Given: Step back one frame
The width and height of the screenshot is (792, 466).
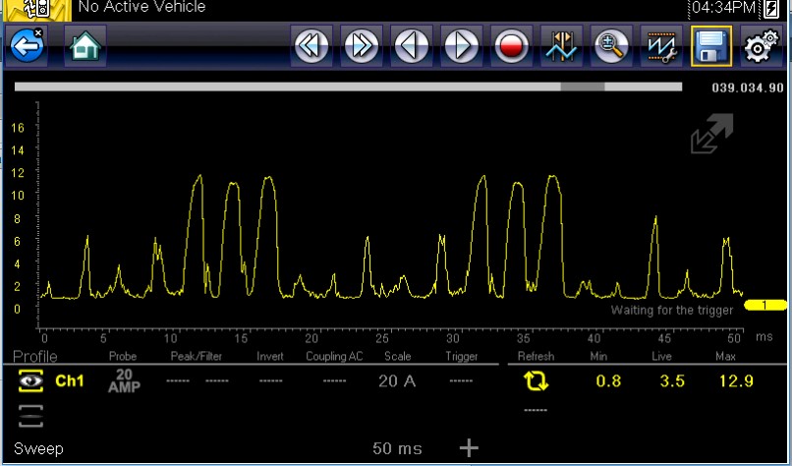Looking at the screenshot, I should 412,46.
